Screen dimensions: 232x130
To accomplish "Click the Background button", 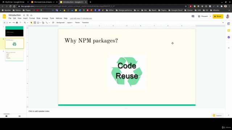I will (x=61, y=23).
